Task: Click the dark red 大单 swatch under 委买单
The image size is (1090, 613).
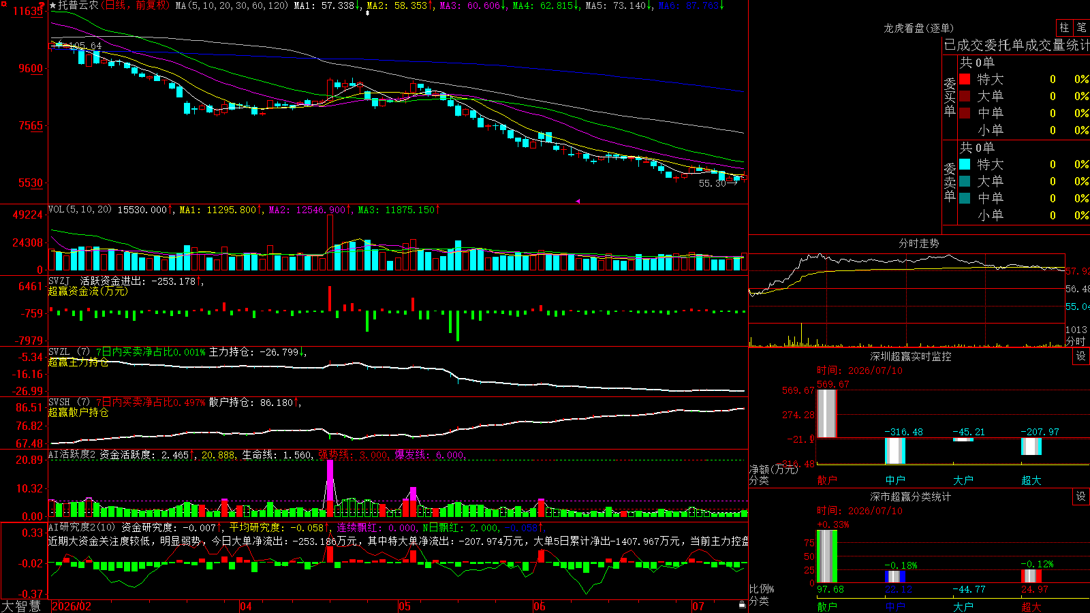Action: pos(965,96)
